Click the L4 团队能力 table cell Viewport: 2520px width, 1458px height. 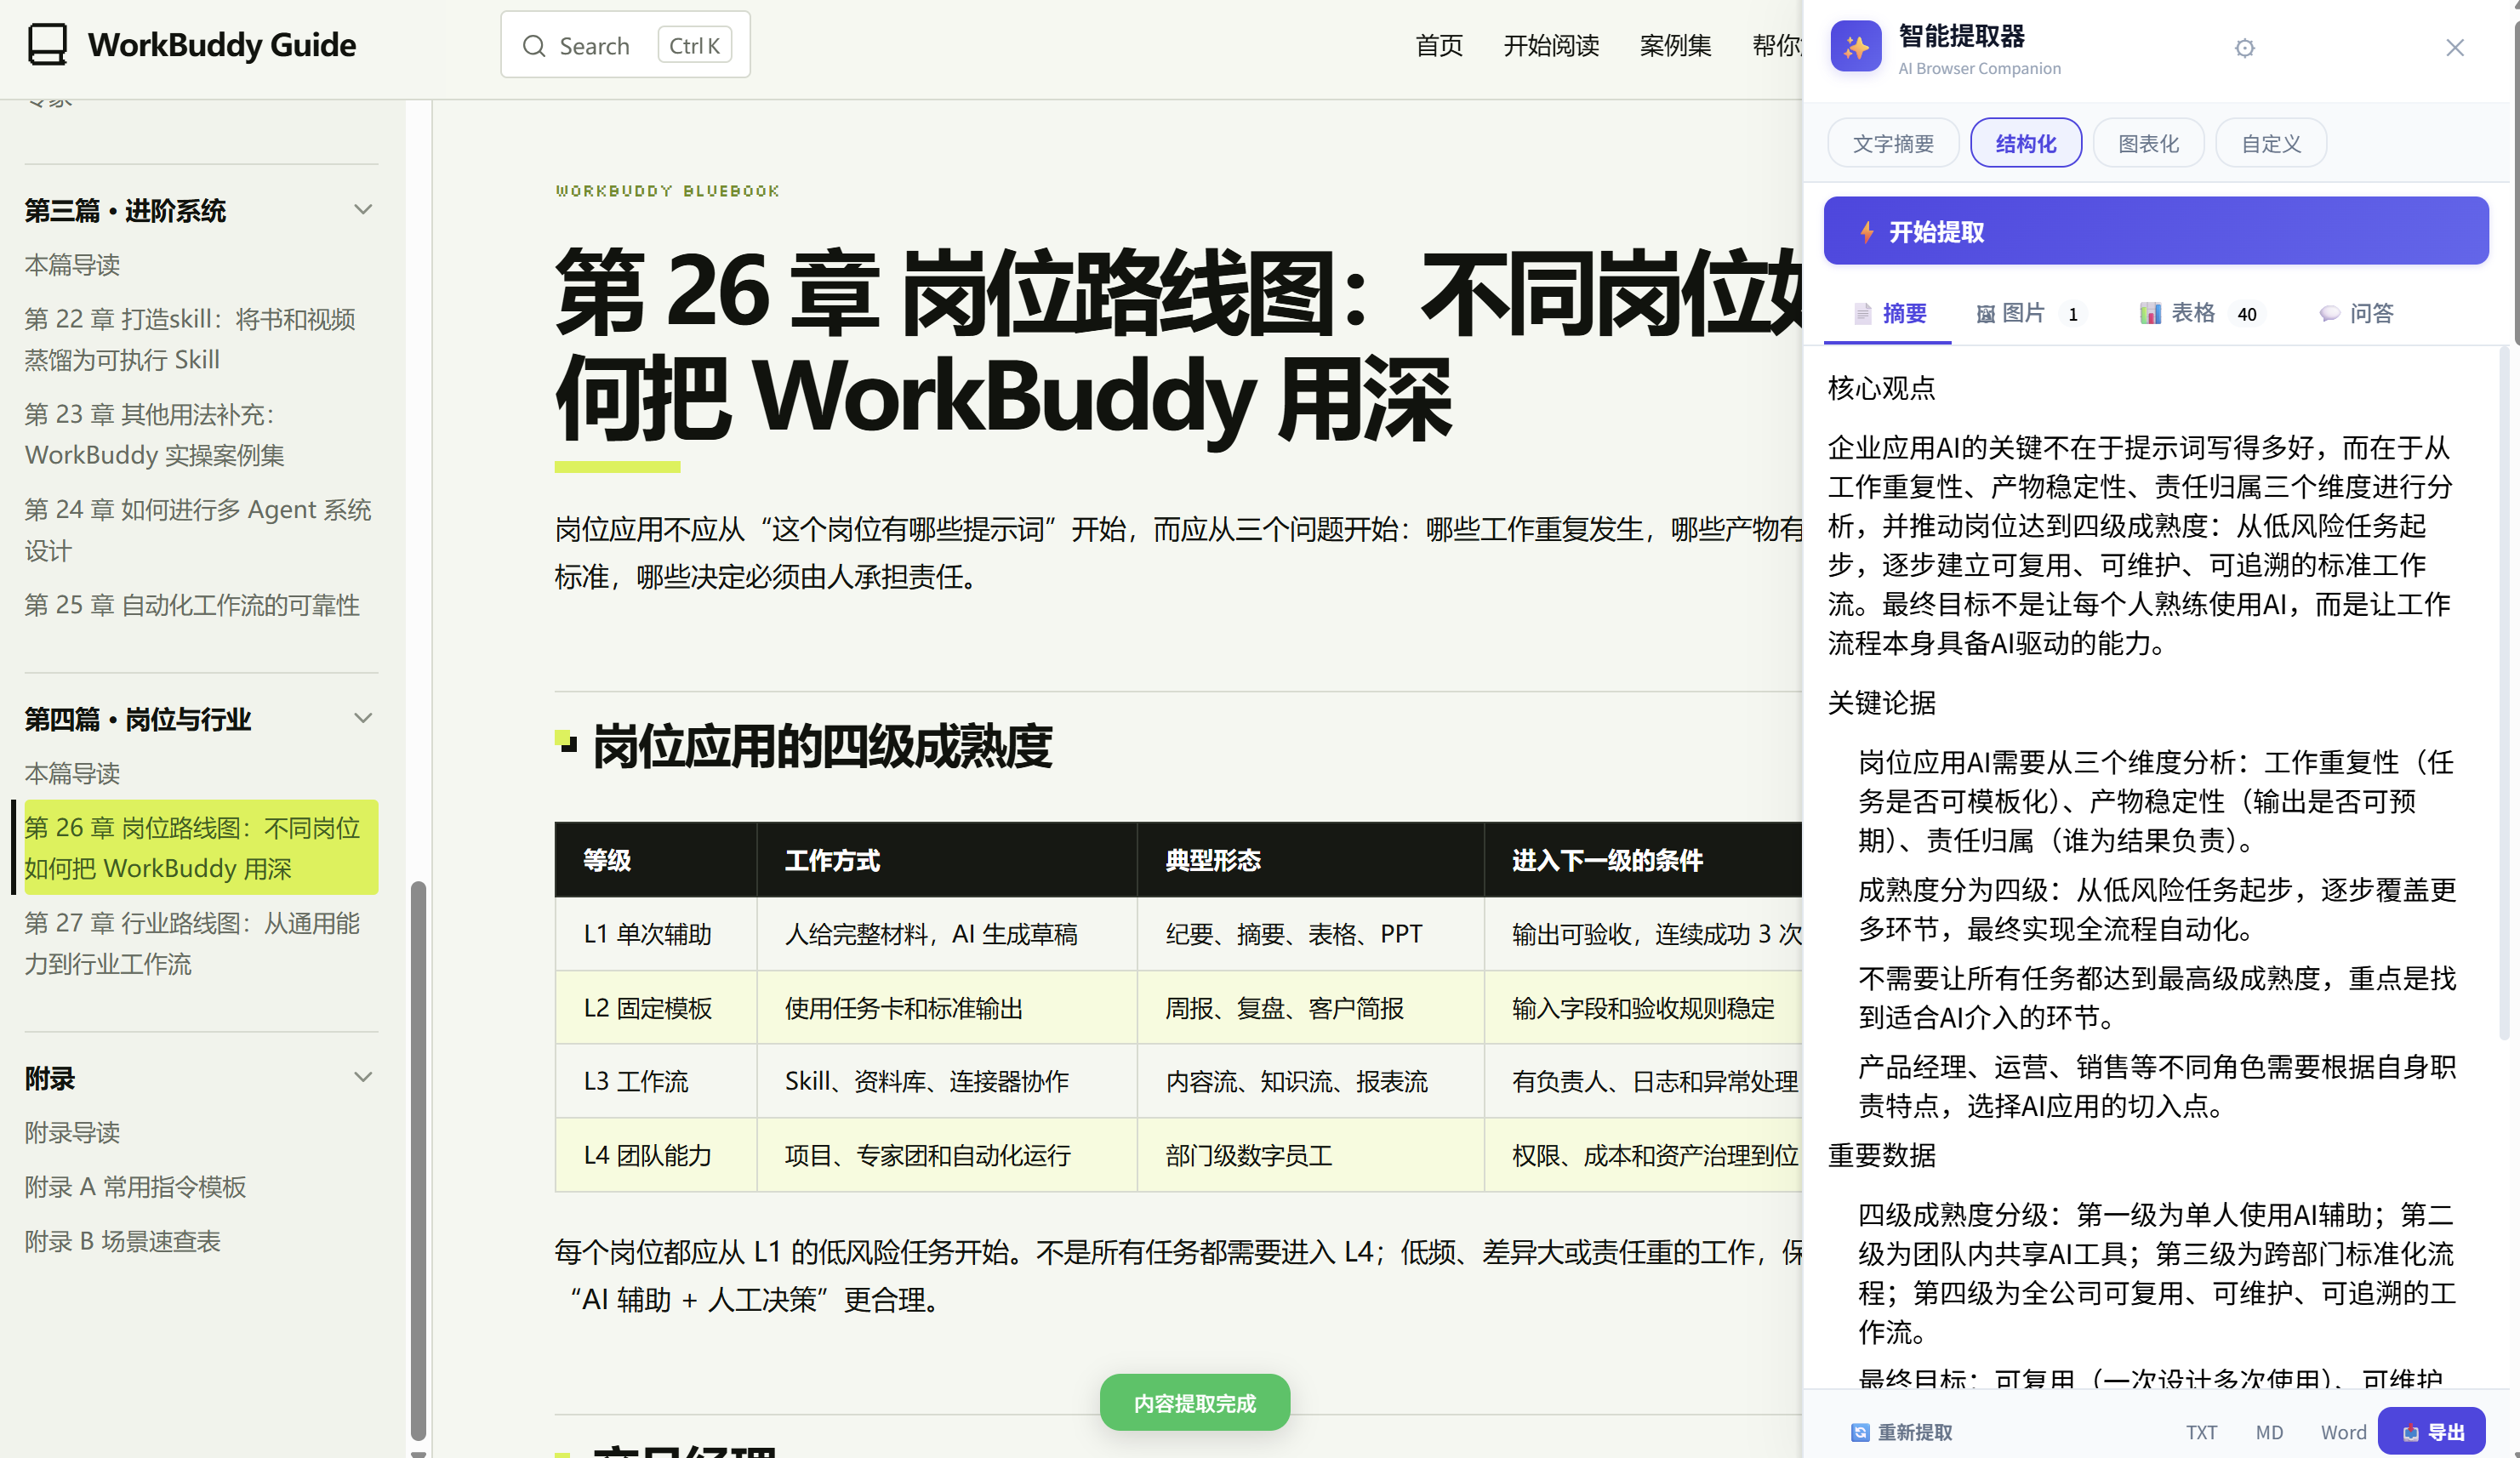(x=655, y=1155)
